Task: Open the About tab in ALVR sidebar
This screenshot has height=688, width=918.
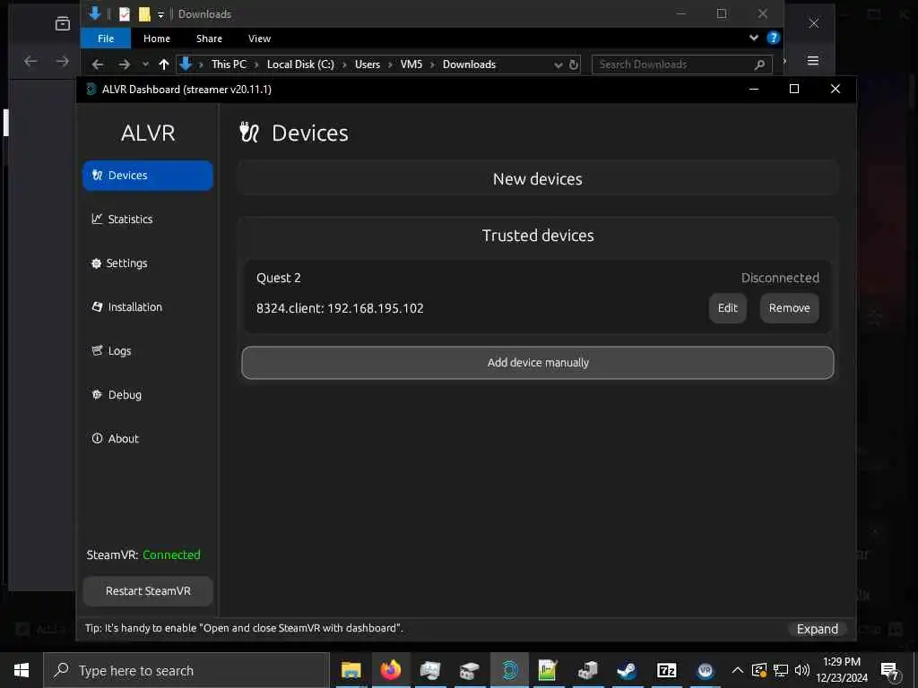Action: [148, 439]
